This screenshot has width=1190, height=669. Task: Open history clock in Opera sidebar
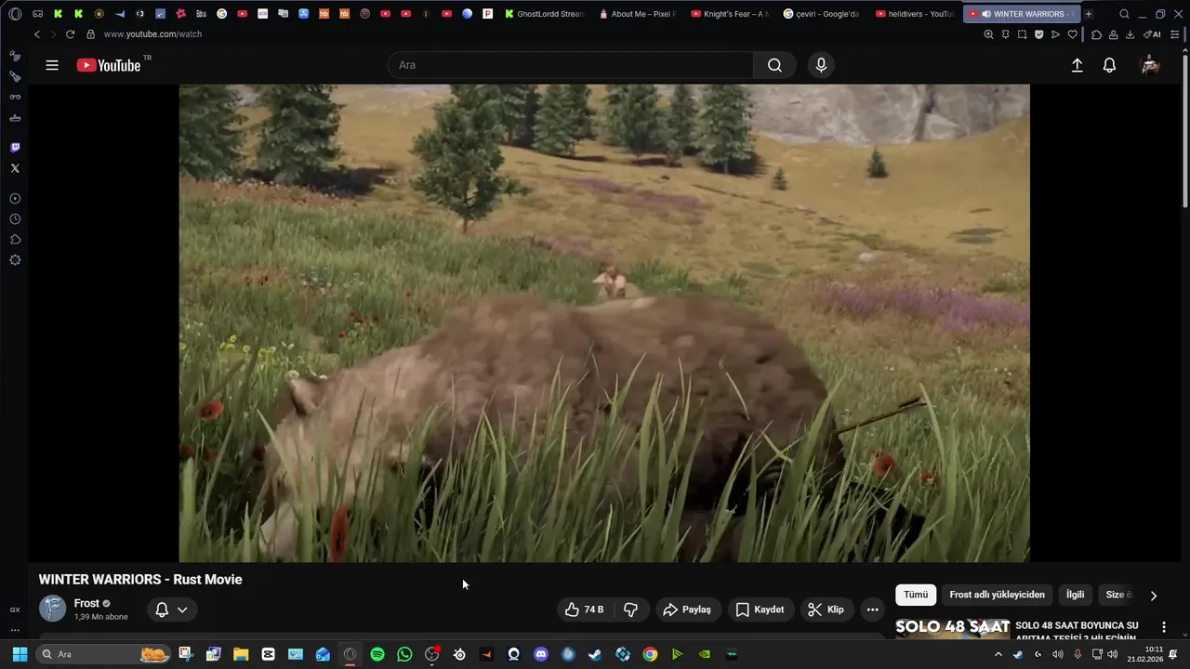pos(15,219)
